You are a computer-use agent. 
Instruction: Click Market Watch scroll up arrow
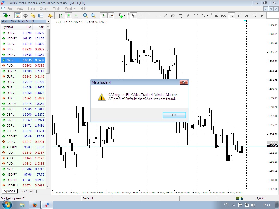pyautogui.click(x=48, y=26)
